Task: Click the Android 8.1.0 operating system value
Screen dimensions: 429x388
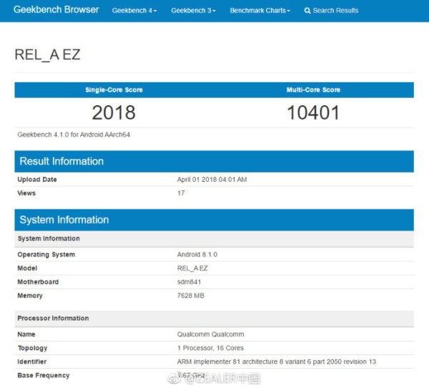Action: [197, 255]
